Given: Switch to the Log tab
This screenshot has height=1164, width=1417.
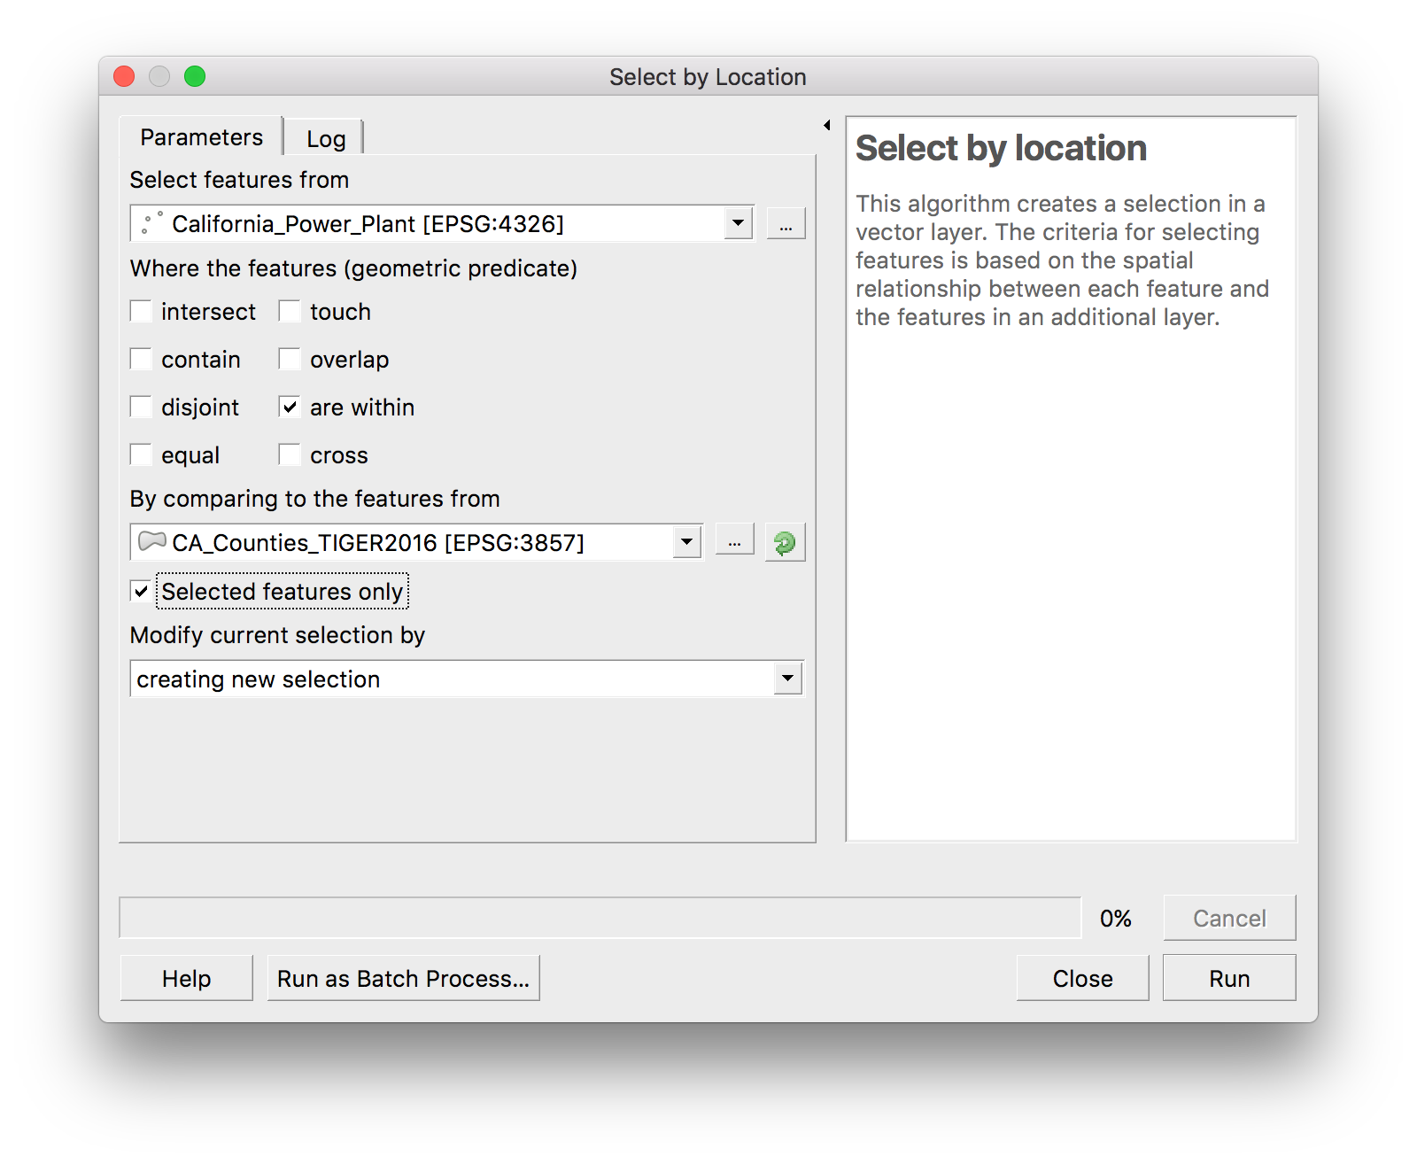Looking at the screenshot, I should pos(325,139).
